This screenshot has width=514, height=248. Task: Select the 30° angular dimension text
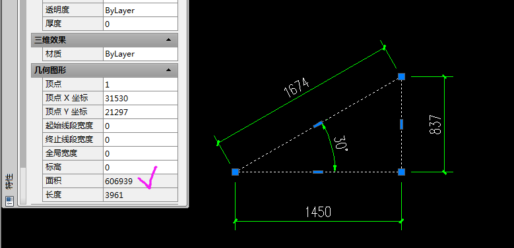pos(340,144)
